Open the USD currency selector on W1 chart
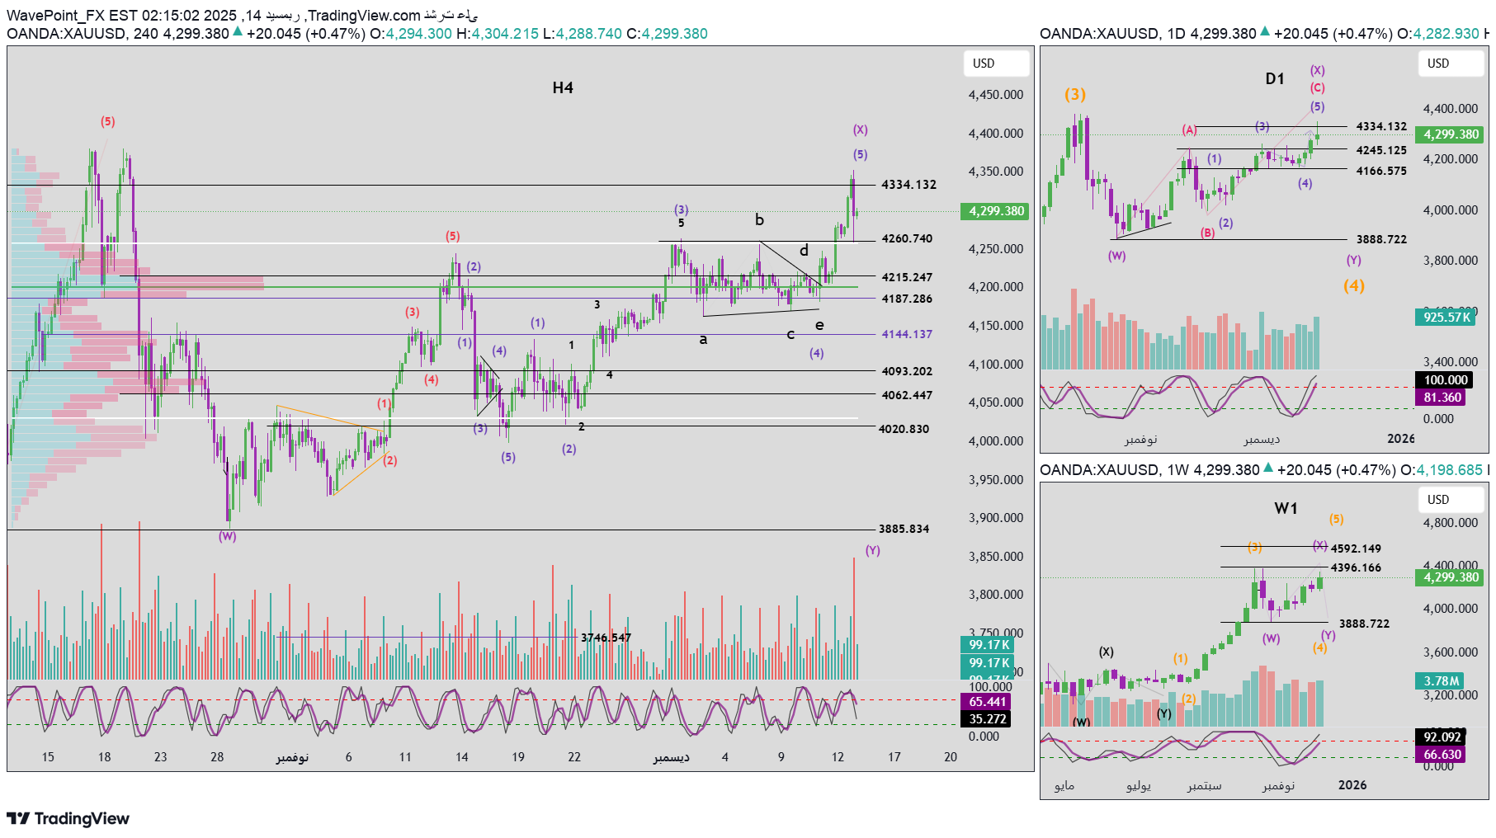Screen dimensions: 1496x838 (1450, 500)
